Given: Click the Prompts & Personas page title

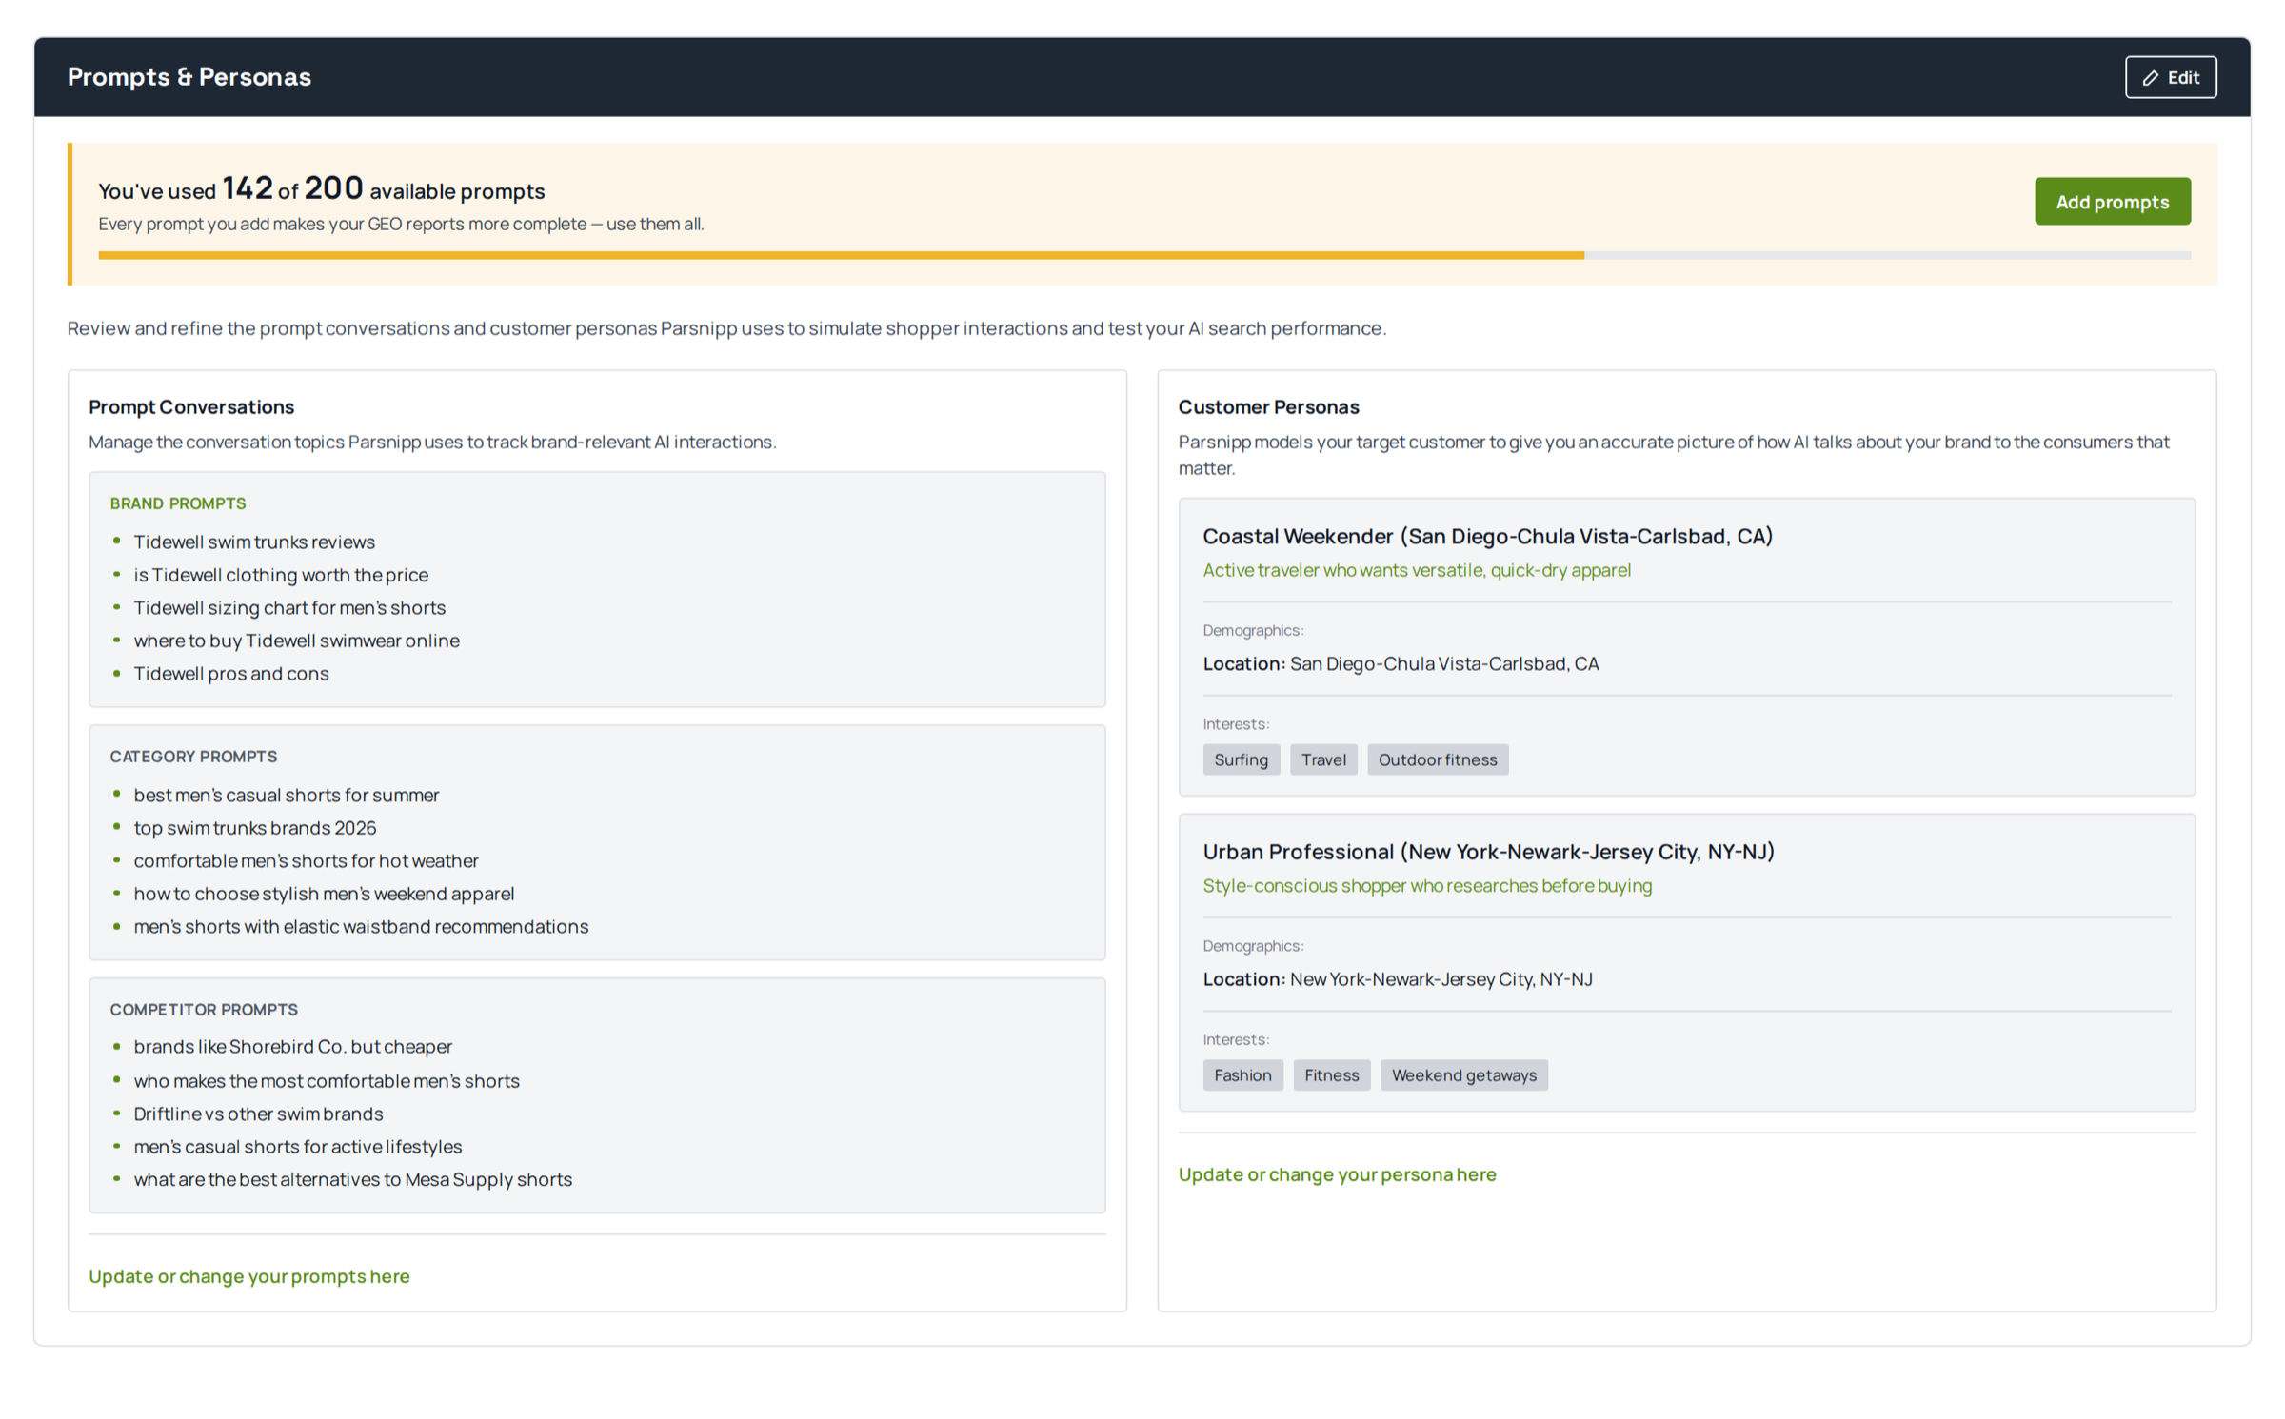Looking at the screenshot, I should pyautogui.click(x=189, y=76).
